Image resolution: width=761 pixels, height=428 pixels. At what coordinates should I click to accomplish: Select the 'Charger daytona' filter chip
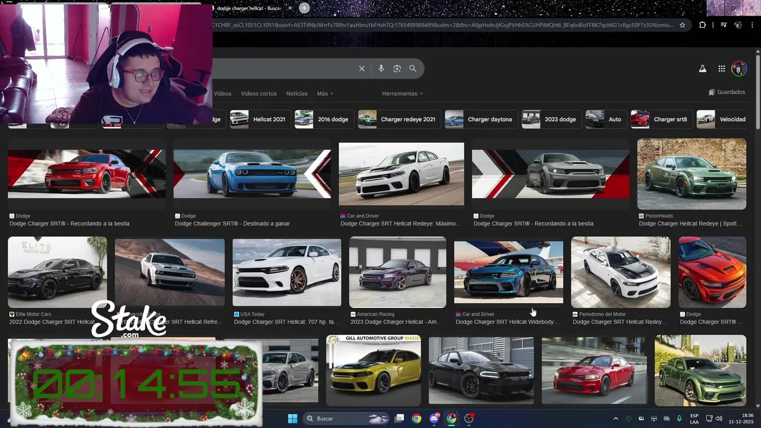tap(481, 119)
